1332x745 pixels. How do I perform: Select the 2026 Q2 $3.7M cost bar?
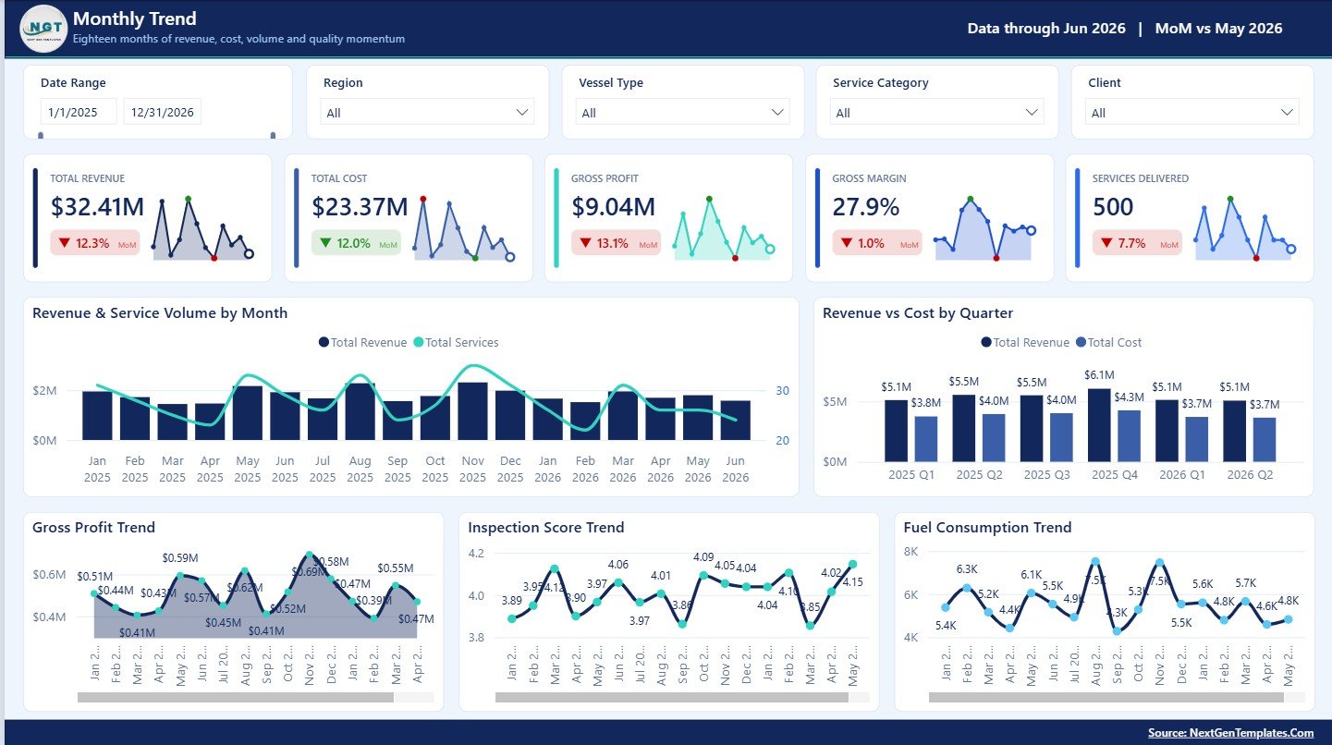coord(1265,439)
